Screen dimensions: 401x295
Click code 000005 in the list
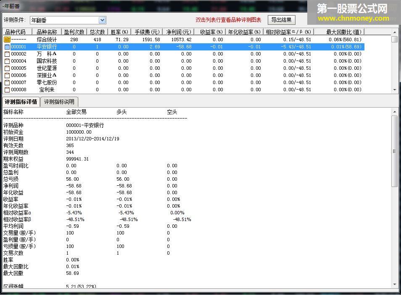point(18,68)
